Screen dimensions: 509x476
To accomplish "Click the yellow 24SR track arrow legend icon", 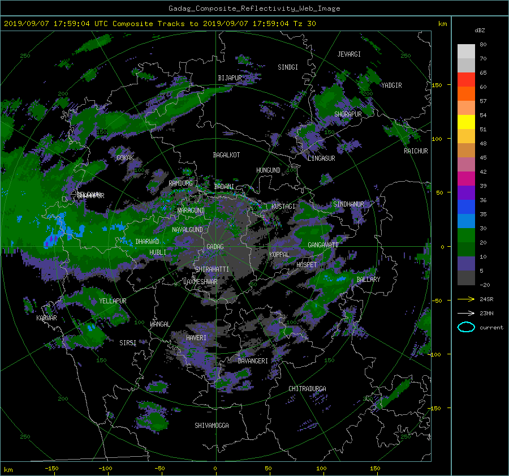I will 466,299.
